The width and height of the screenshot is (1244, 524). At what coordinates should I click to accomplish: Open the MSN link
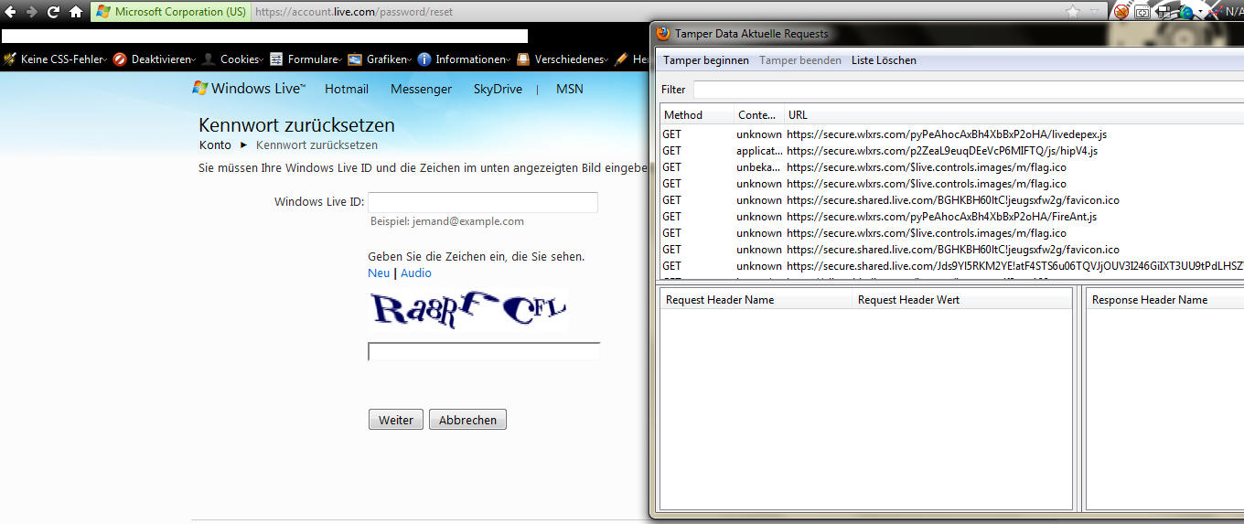(x=570, y=89)
